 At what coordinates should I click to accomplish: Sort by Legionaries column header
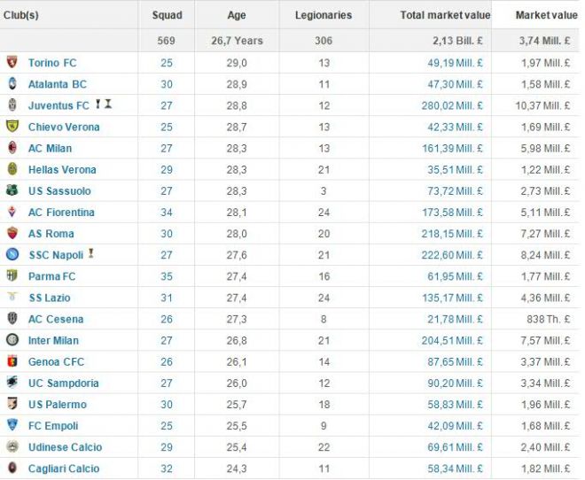324,15
